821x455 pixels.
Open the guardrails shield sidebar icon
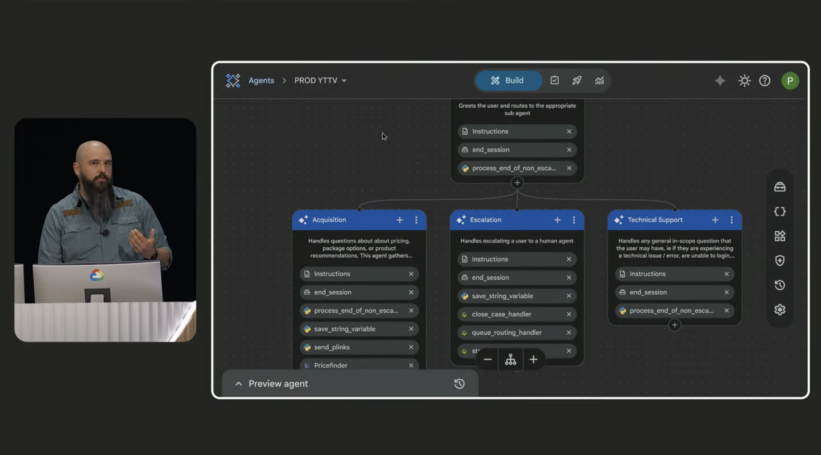pos(780,261)
